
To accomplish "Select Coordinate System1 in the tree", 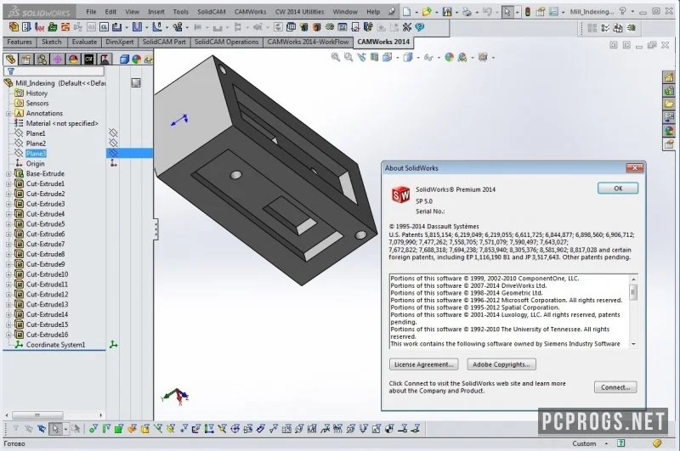I will (55, 345).
